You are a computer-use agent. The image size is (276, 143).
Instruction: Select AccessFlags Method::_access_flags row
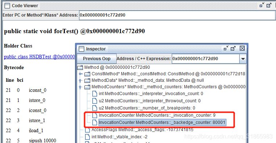point(142,130)
